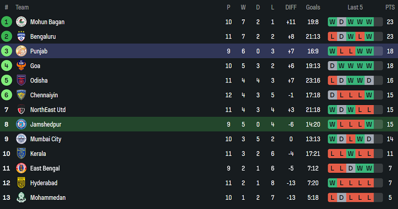Click the Kerala Blasters team crest
The height and width of the screenshot is (209, 398).
click(x=21, y=154)
